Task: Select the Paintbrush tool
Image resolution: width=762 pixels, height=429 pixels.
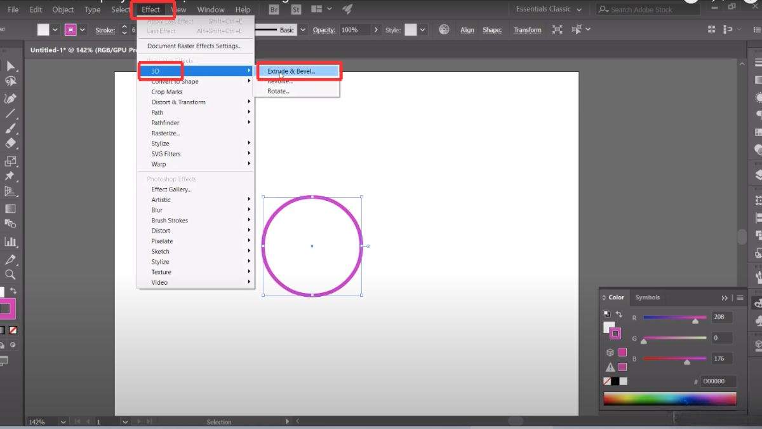Action: pyautogui.click(x=10, y=129)
